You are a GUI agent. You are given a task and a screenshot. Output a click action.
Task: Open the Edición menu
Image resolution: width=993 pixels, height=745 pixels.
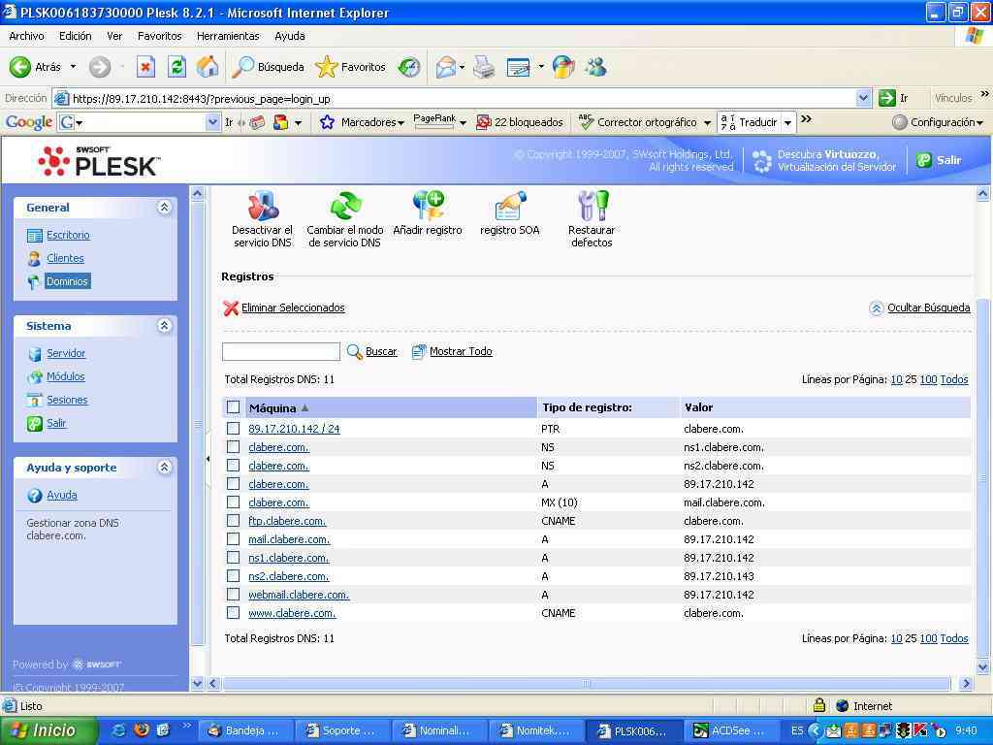click(x=76, y=36)
